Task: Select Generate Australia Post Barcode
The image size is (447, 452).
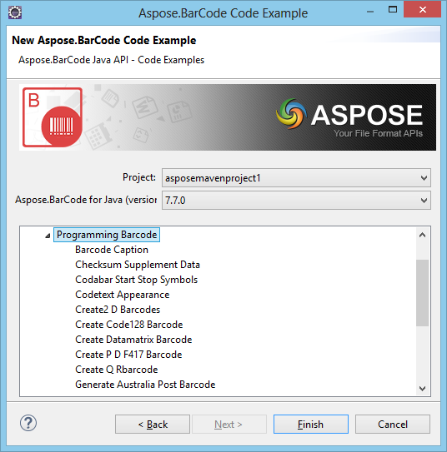Action: [x=145, y=385]
